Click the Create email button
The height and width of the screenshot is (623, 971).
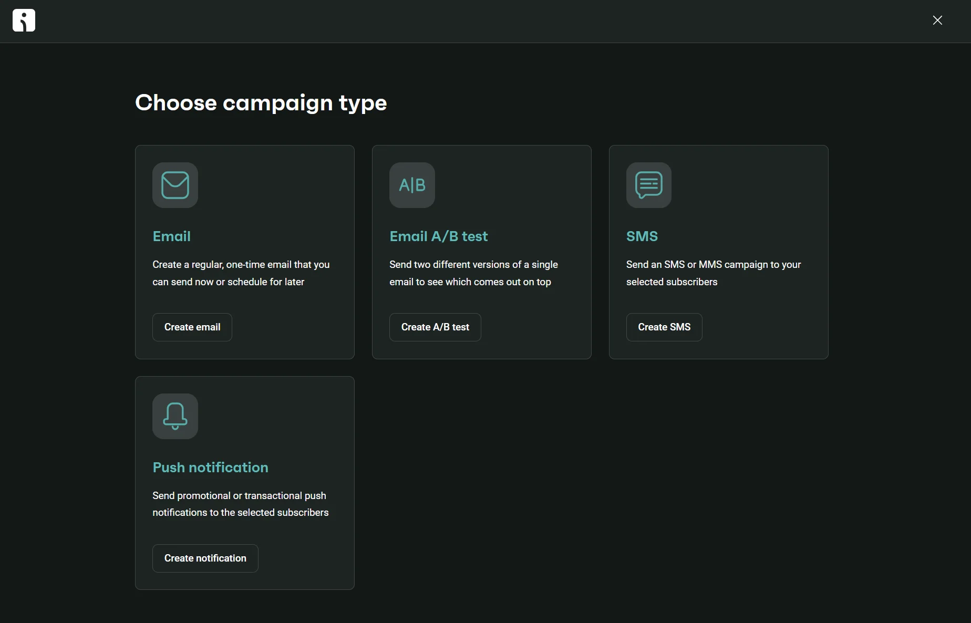(192, 327)
